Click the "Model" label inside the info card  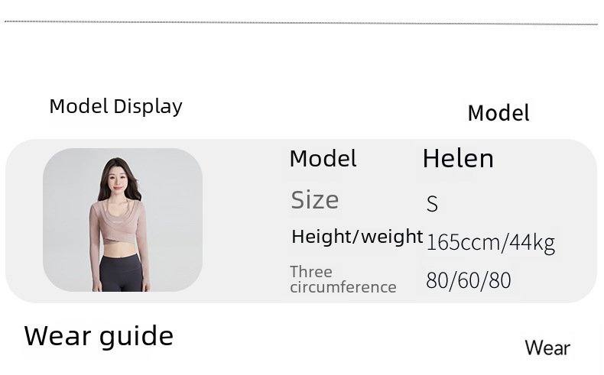point(323,159)
